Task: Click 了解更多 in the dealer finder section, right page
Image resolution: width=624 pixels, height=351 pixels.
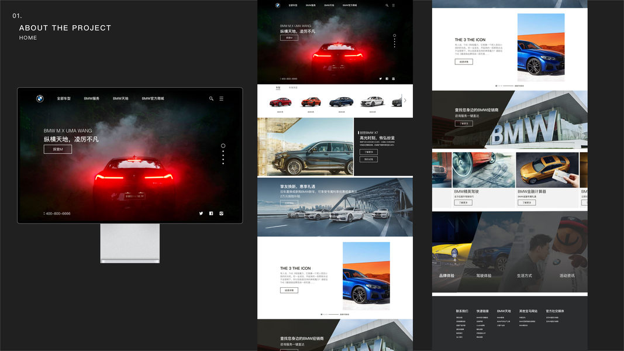Action: [464, 123]
